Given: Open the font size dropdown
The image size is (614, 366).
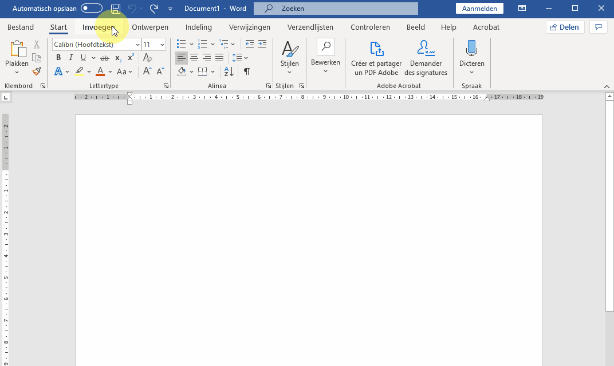Looking at the screenshot, I should tap(162, 45).
